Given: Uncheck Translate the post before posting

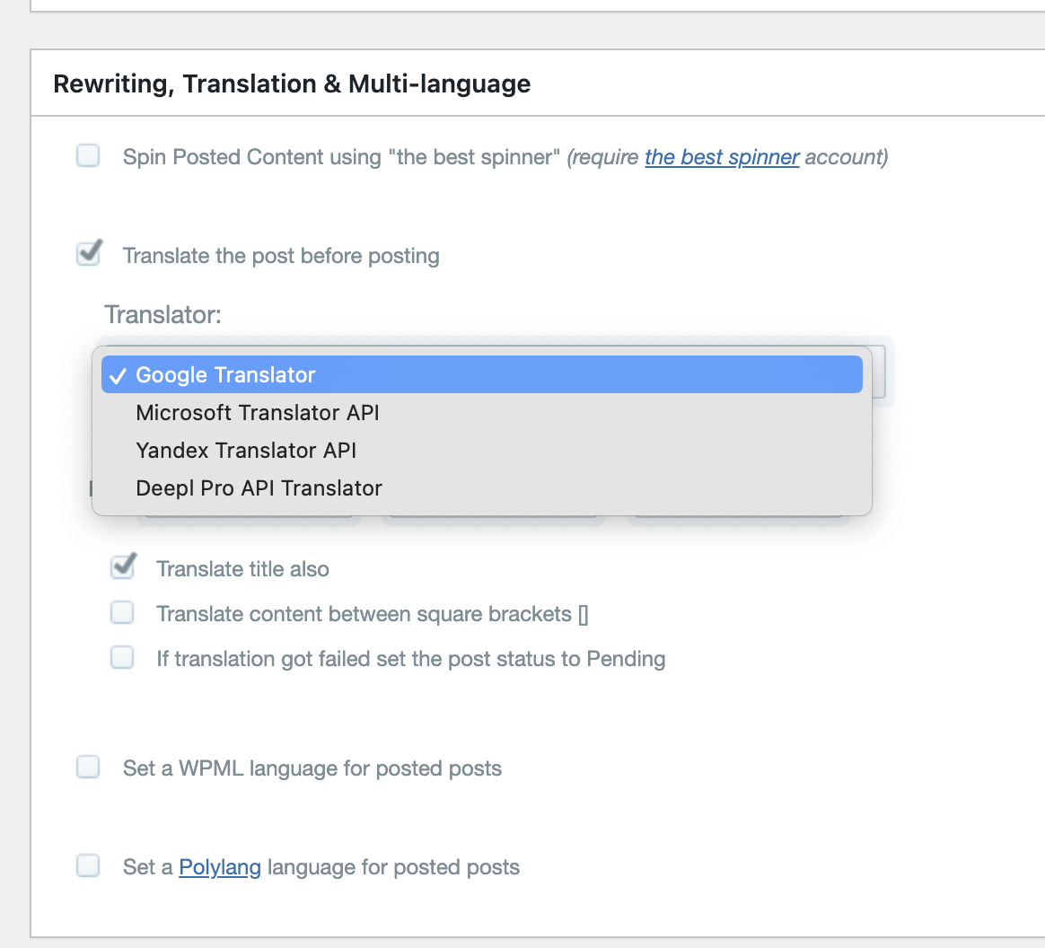Looking at the screenshot, I should [x=88, y=255].
